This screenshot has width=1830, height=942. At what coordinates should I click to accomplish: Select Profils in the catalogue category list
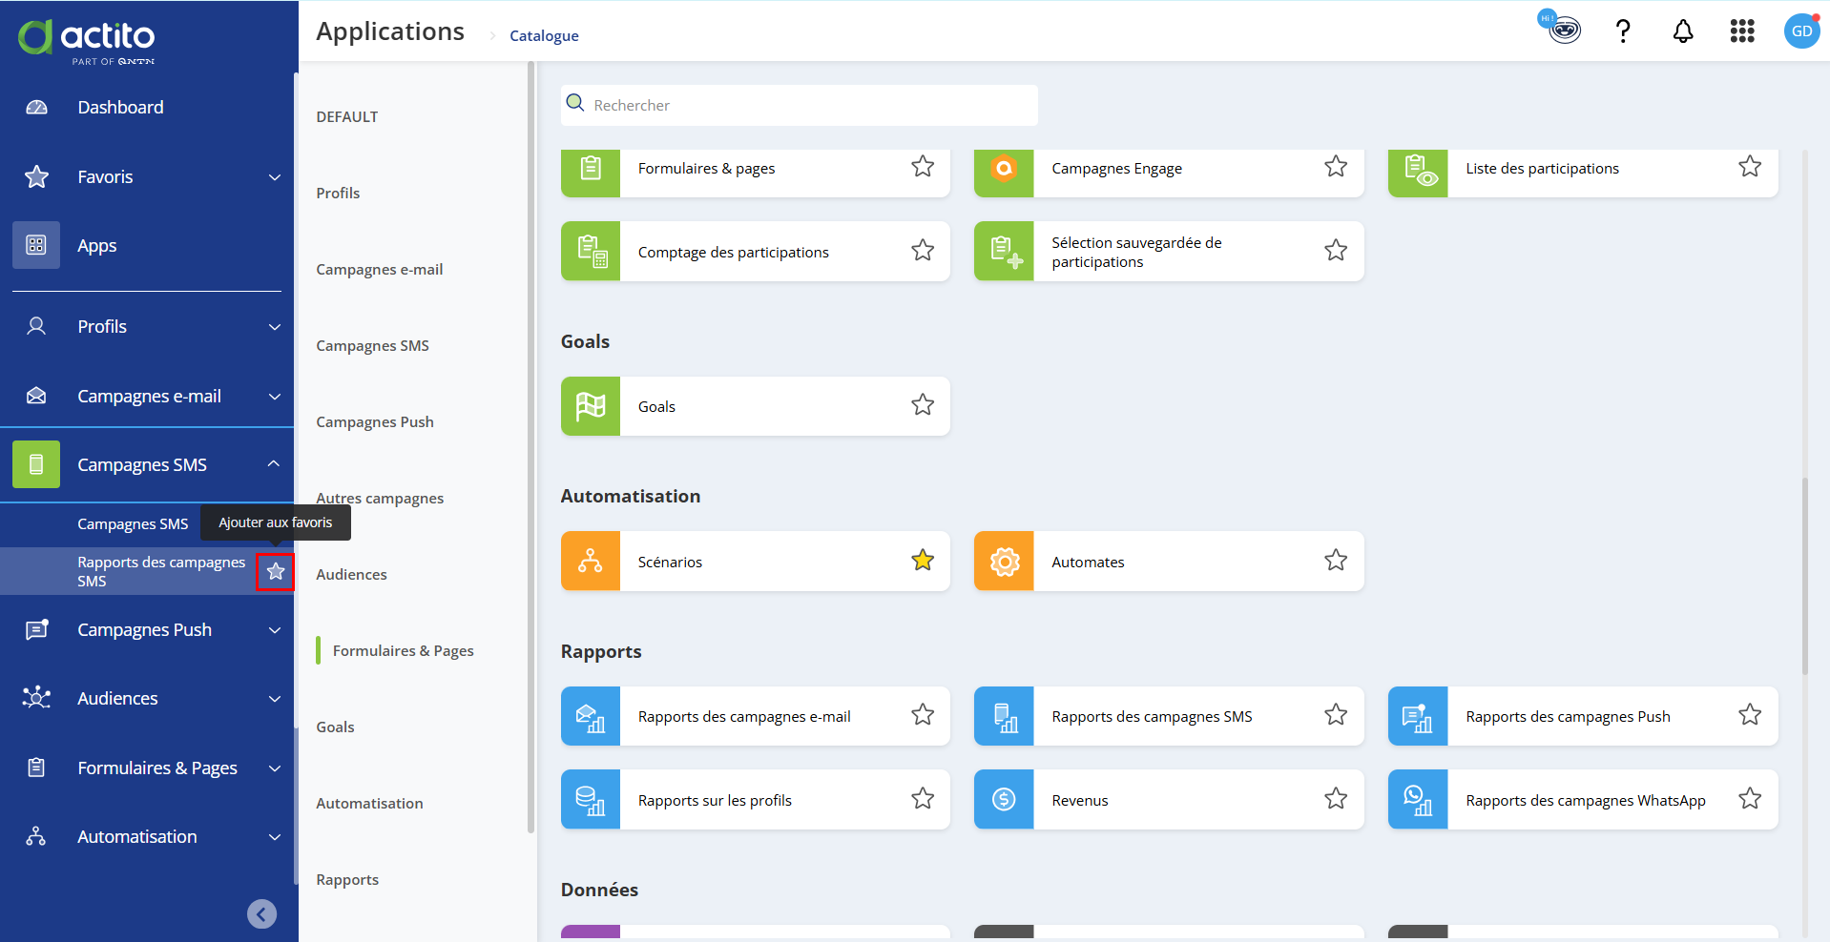coord(338,193)
